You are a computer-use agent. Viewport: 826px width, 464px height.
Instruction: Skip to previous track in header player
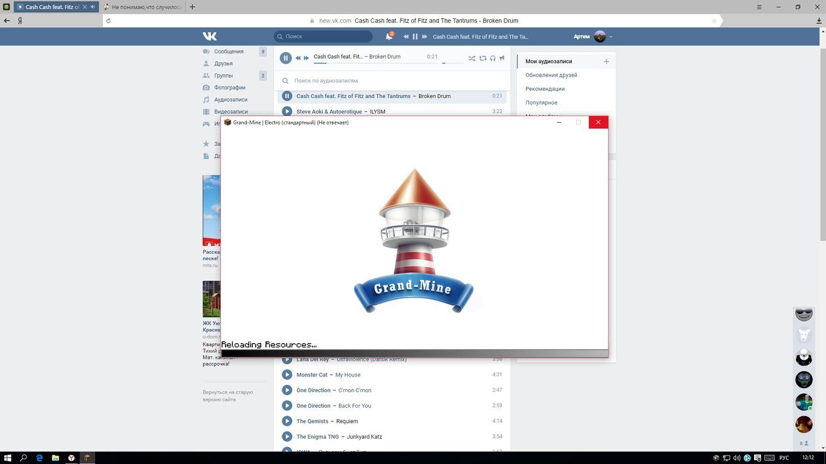tap(406, 36)
